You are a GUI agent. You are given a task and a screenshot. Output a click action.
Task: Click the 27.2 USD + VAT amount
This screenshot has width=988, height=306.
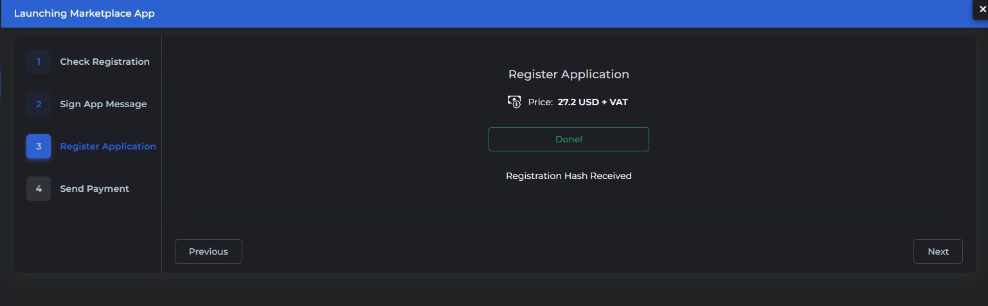pos(593,102)
